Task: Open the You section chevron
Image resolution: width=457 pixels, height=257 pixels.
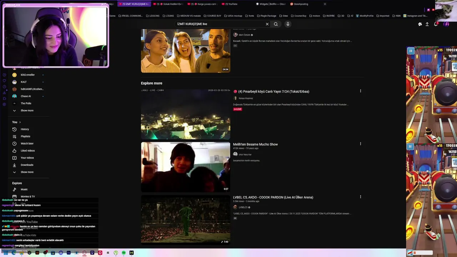Action: click(x=20, y=122)
